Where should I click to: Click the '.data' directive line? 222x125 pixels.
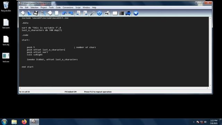click(x=25, y=23)
